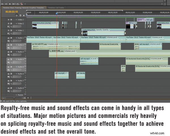Click Sync Lock icon on Audio 2 track
Viewport: 170px width, 136px height.
[x=11, y=45]
